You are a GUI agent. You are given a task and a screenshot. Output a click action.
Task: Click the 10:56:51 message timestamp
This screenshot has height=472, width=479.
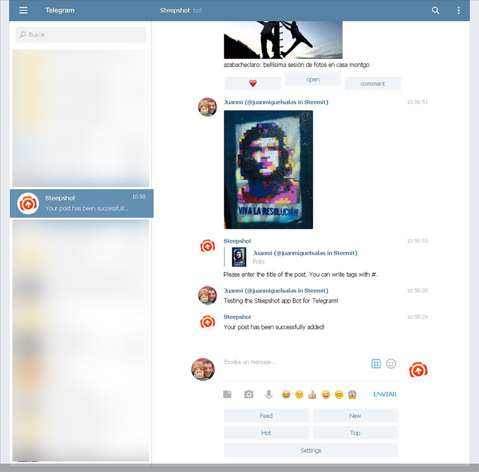pyautogui.click(x=417, y=102)
